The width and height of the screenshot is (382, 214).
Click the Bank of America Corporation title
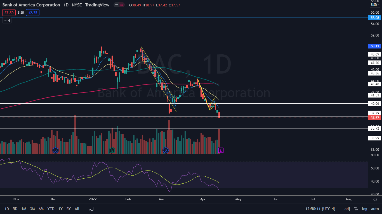tap(31, 5)
